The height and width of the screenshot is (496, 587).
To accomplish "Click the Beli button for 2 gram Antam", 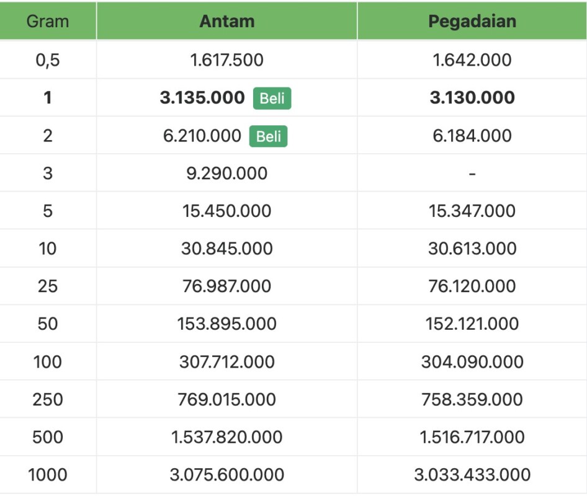I will pos(268,136).
